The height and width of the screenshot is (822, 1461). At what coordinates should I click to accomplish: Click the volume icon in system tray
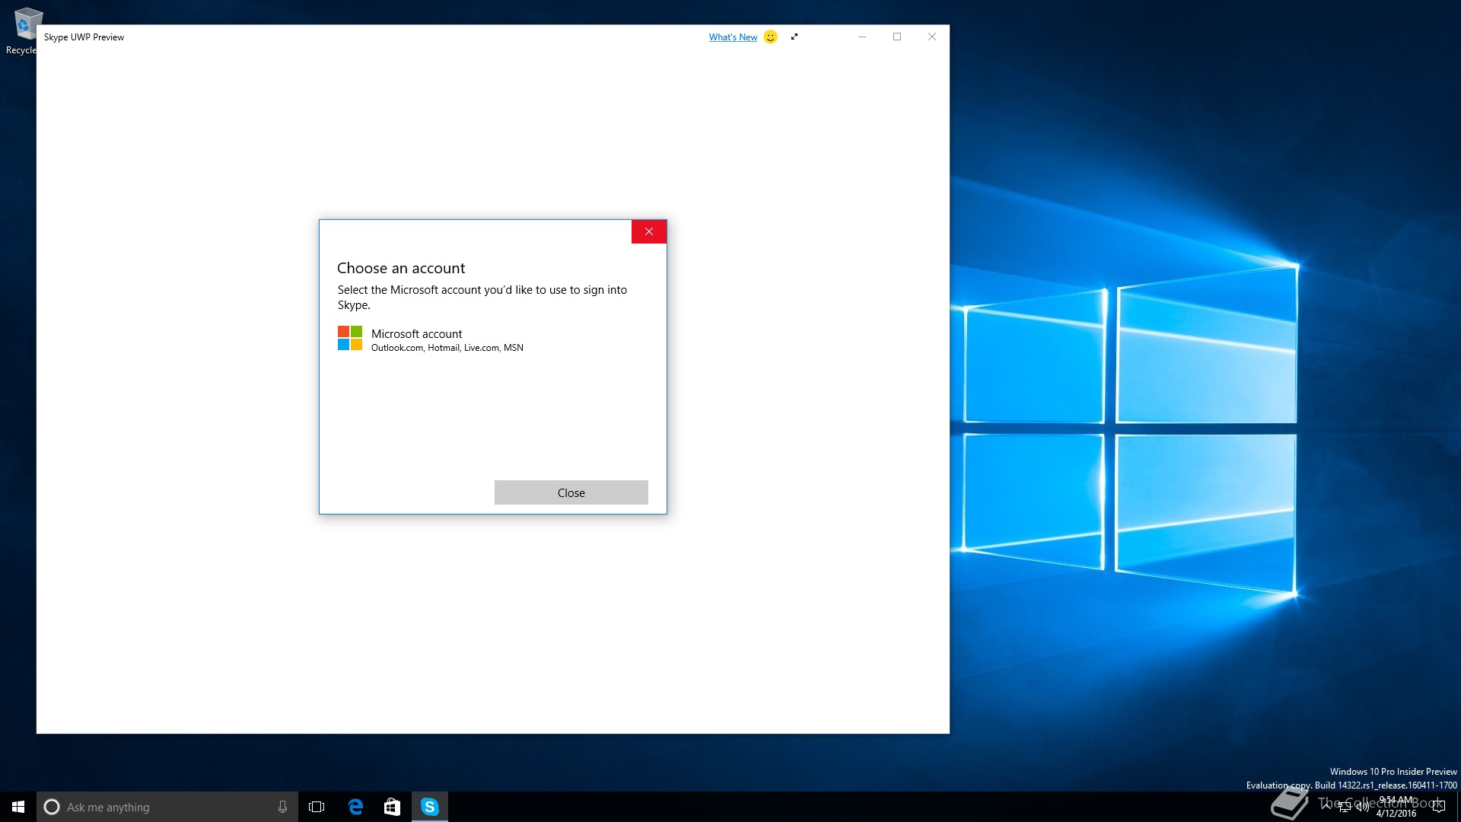pos(1363,807)
